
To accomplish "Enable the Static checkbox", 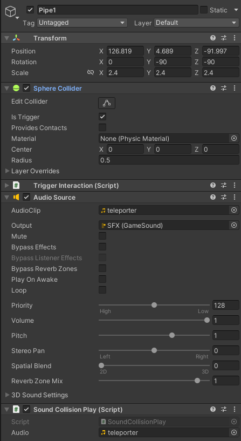I will (204, 10).
